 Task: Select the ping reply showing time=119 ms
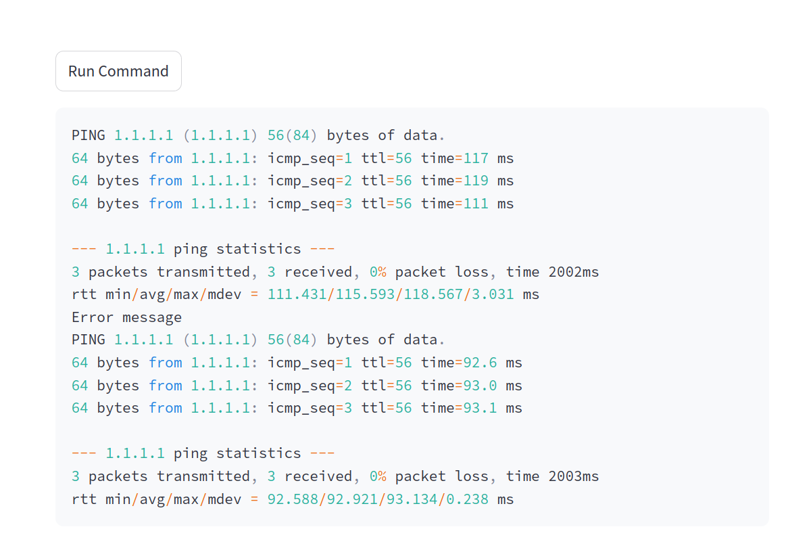tap(293, 181)
